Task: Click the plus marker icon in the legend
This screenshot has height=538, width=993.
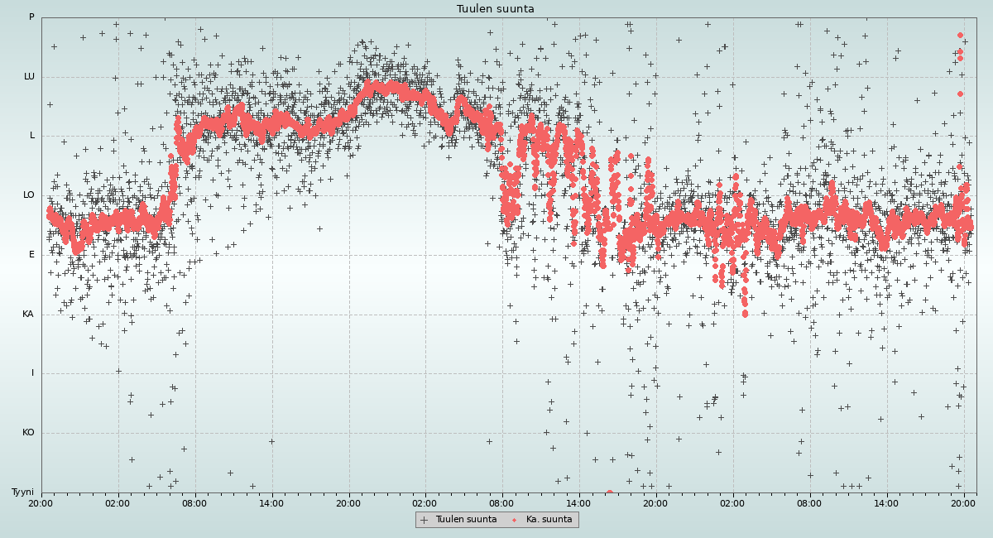Action: tap(424, 520)
